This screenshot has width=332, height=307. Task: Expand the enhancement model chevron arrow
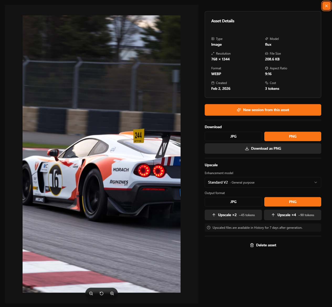click(x=316, y=183)
